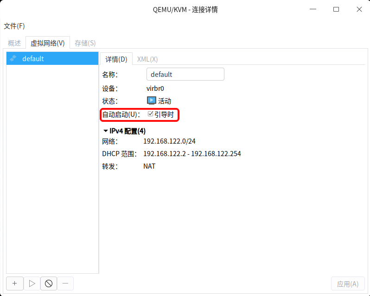
Task: Click the DHCP range value text
Action: point(192,154)
